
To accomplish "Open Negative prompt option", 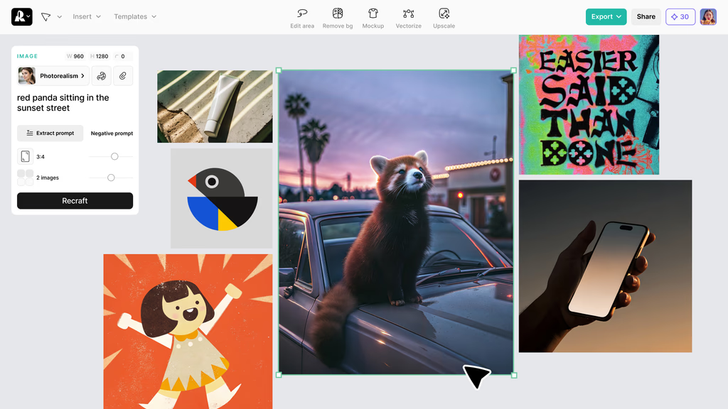I will [112, 133].
